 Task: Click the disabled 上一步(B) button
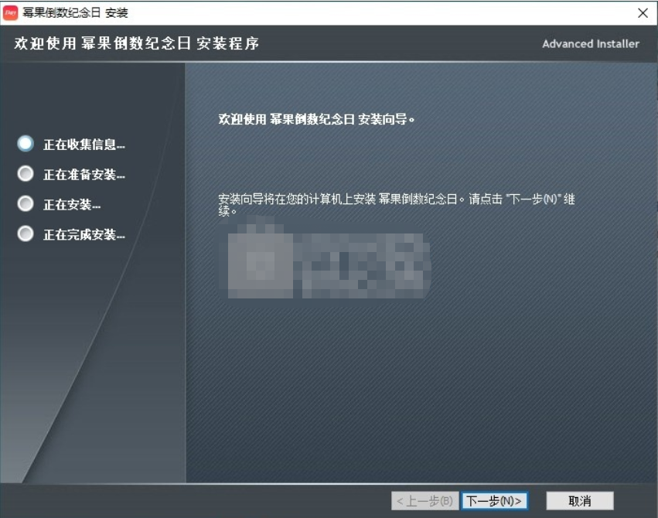[x=424, y=501]
